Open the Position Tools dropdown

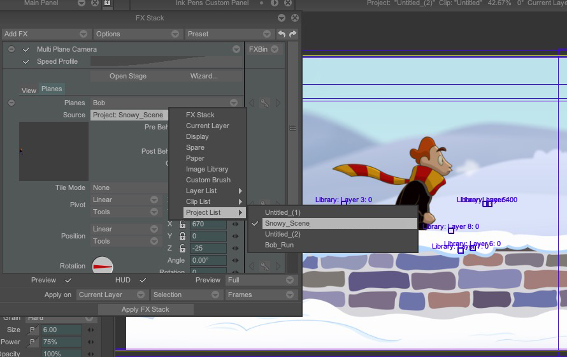coord(125,241)
